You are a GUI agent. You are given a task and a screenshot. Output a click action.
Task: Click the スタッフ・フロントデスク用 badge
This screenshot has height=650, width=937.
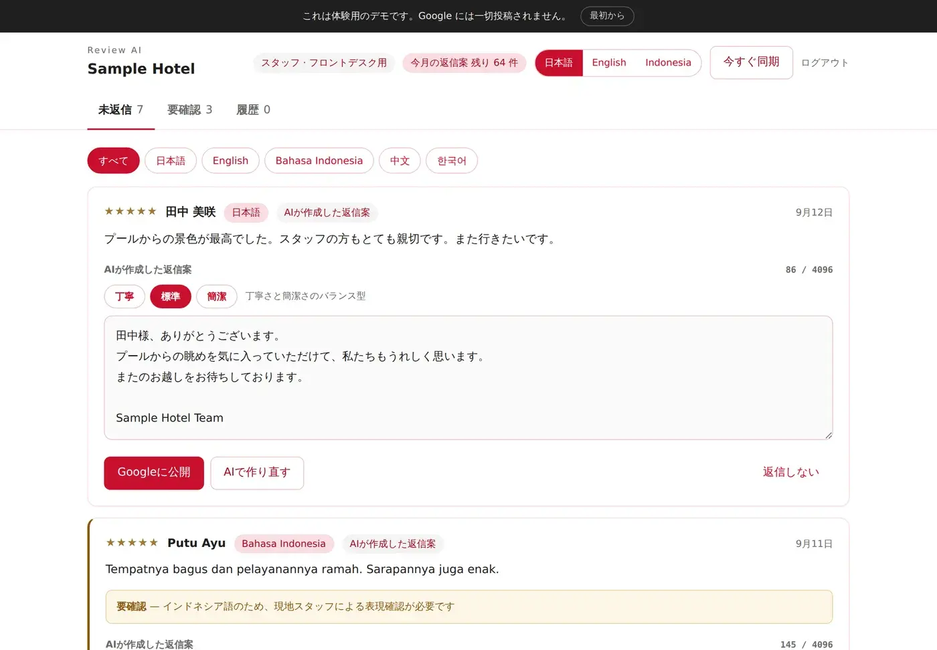[324, 63]
